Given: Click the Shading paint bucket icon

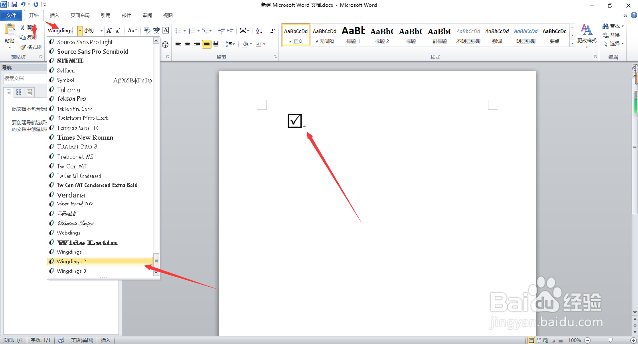Looking at the screenshot, I should [245, 44].
